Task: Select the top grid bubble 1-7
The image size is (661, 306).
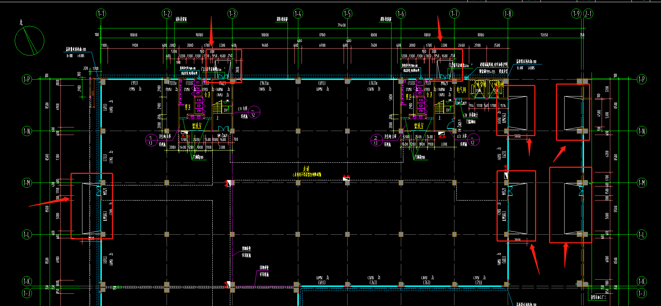Action: tap(454, 14)
